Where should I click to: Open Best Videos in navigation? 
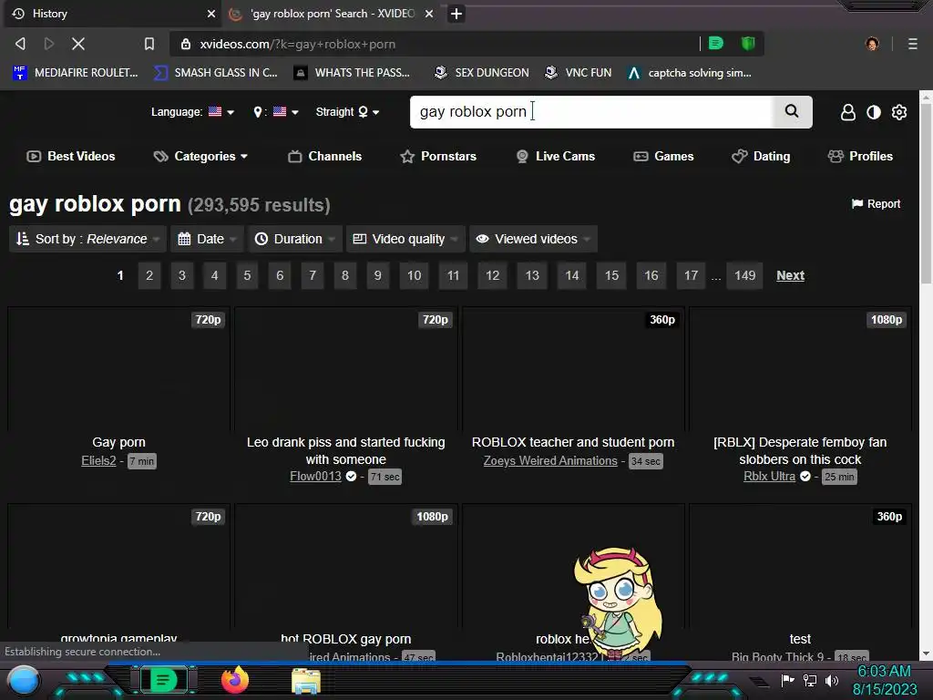click(x=71, y=156)
